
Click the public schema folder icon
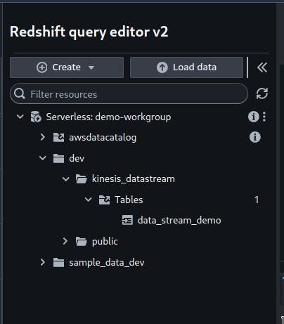[82, 242]
